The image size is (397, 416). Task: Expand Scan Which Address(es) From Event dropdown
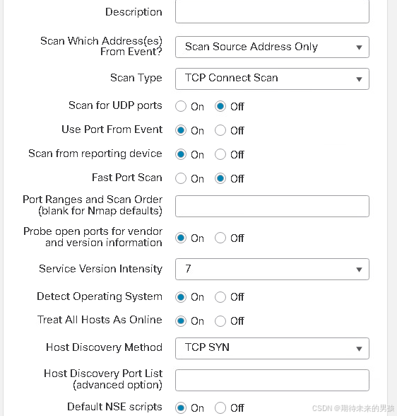272,47
